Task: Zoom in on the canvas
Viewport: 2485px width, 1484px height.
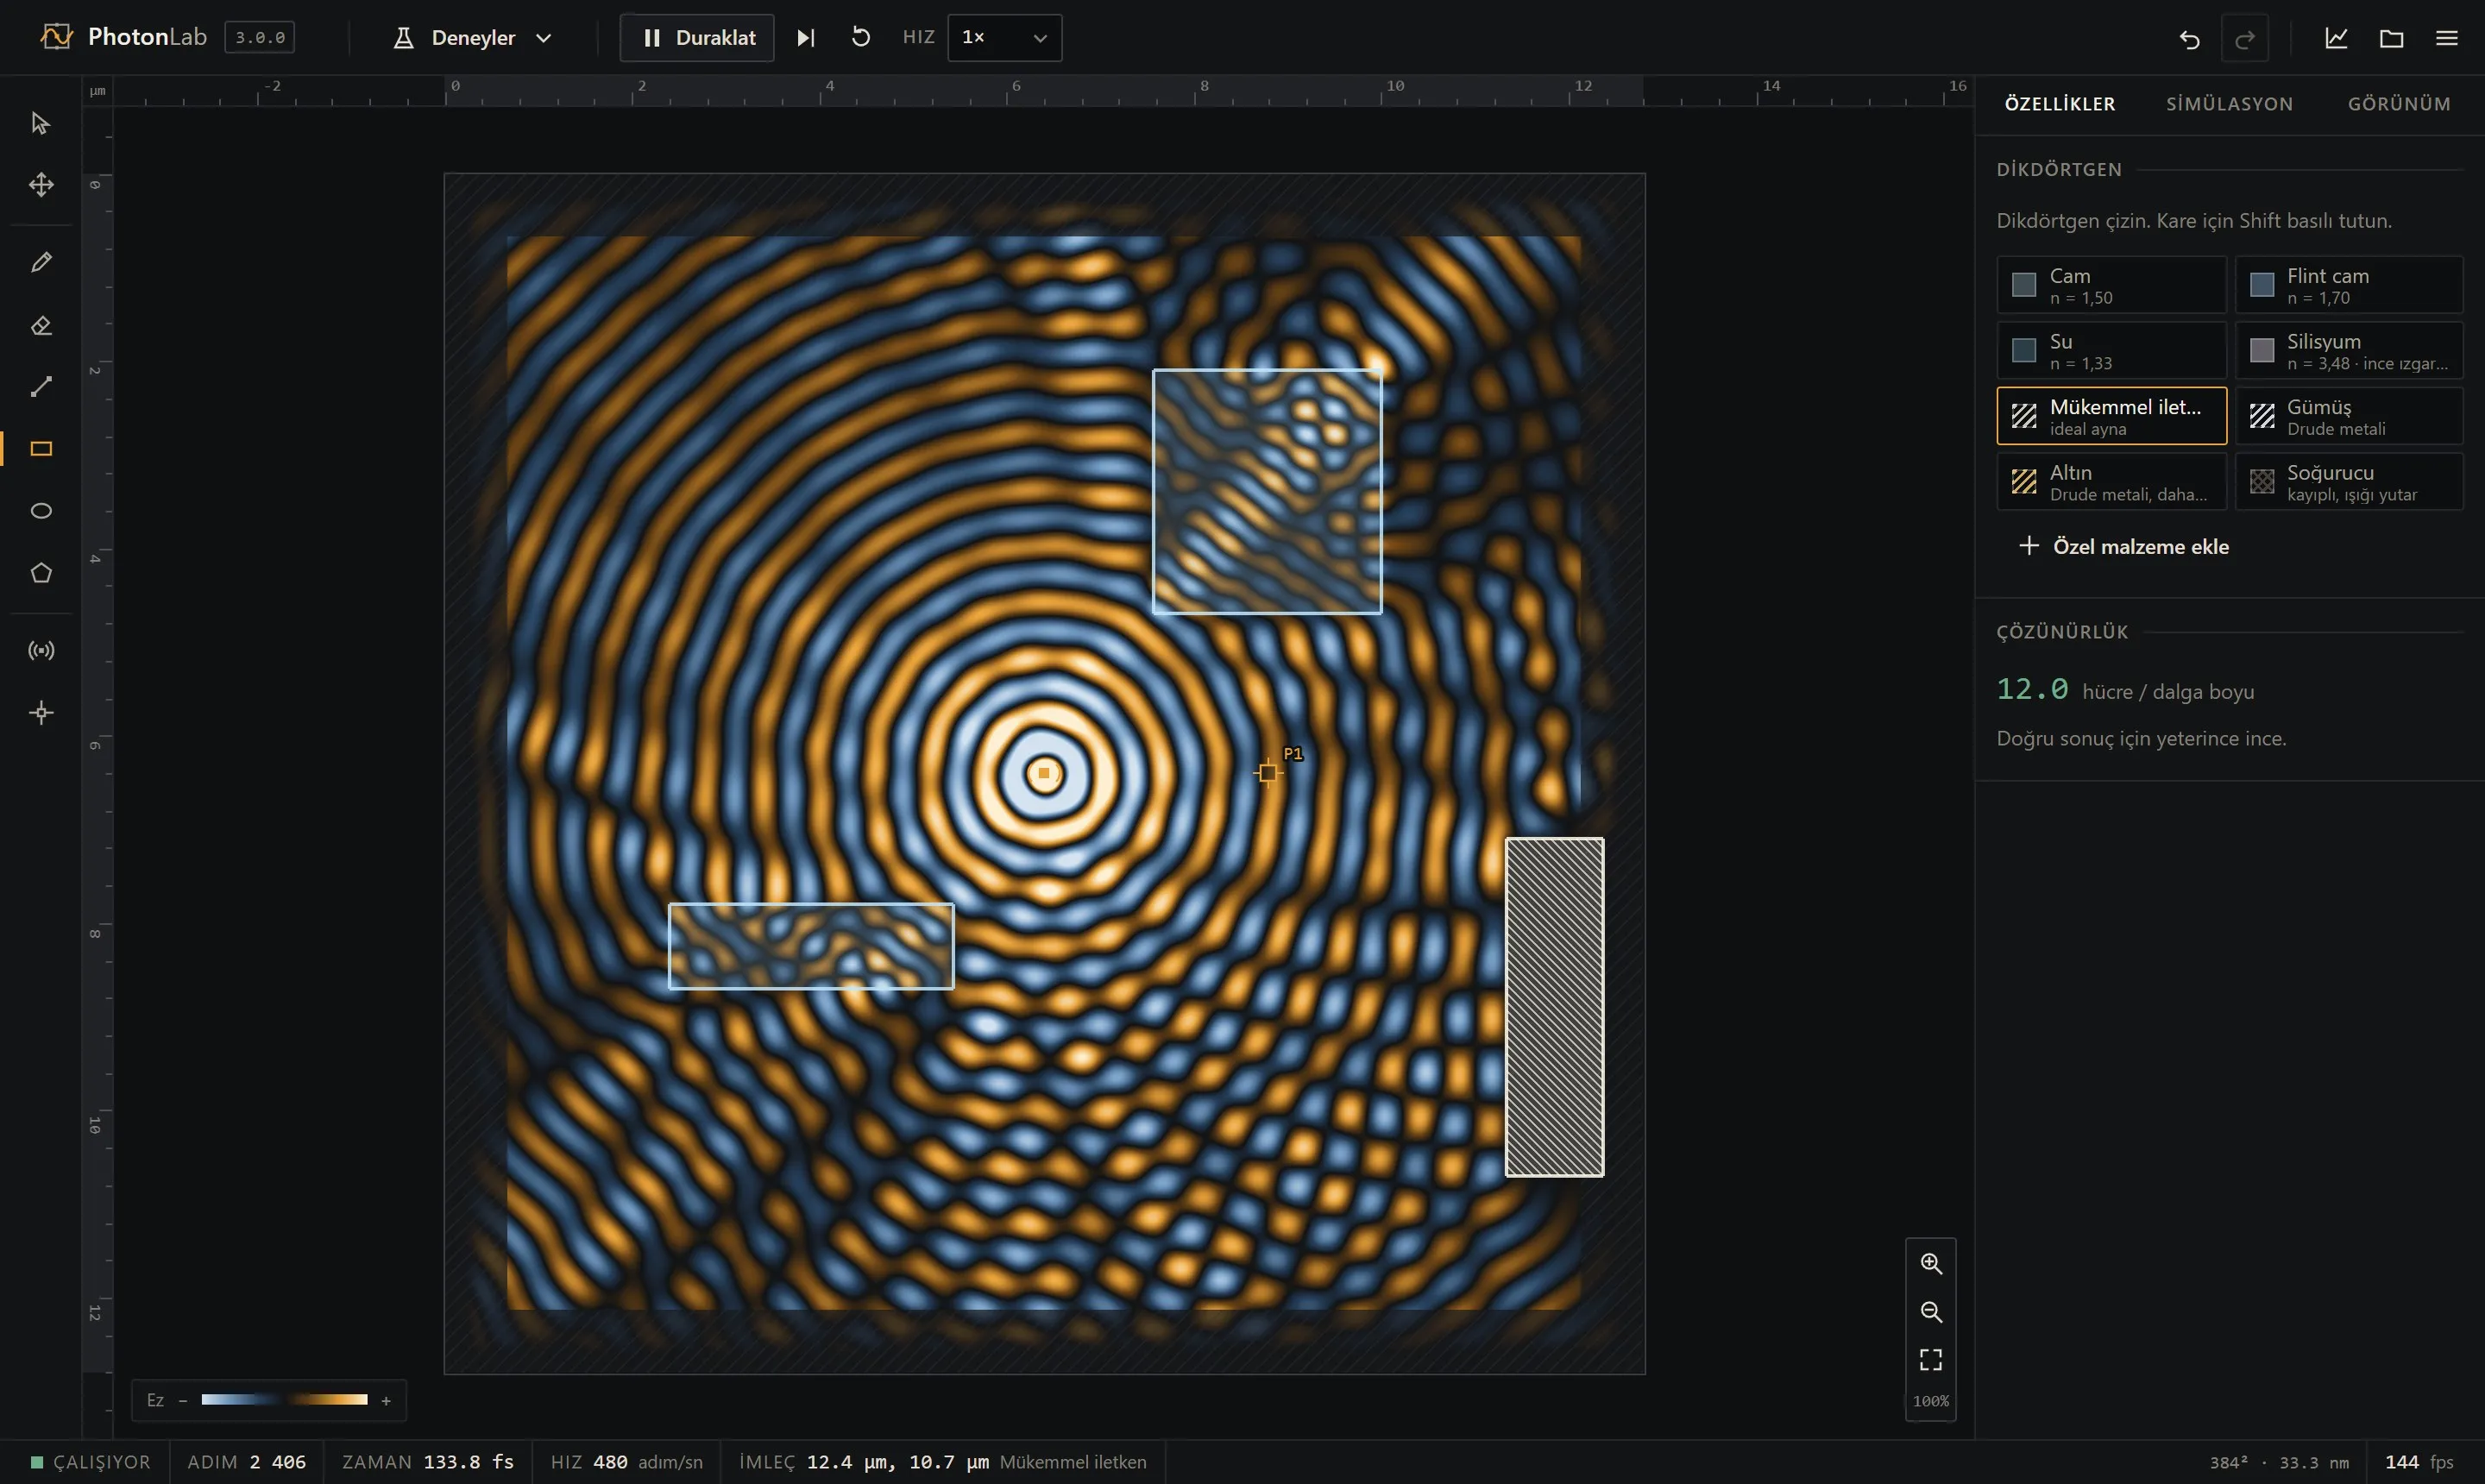Action: point(1931,1264)
